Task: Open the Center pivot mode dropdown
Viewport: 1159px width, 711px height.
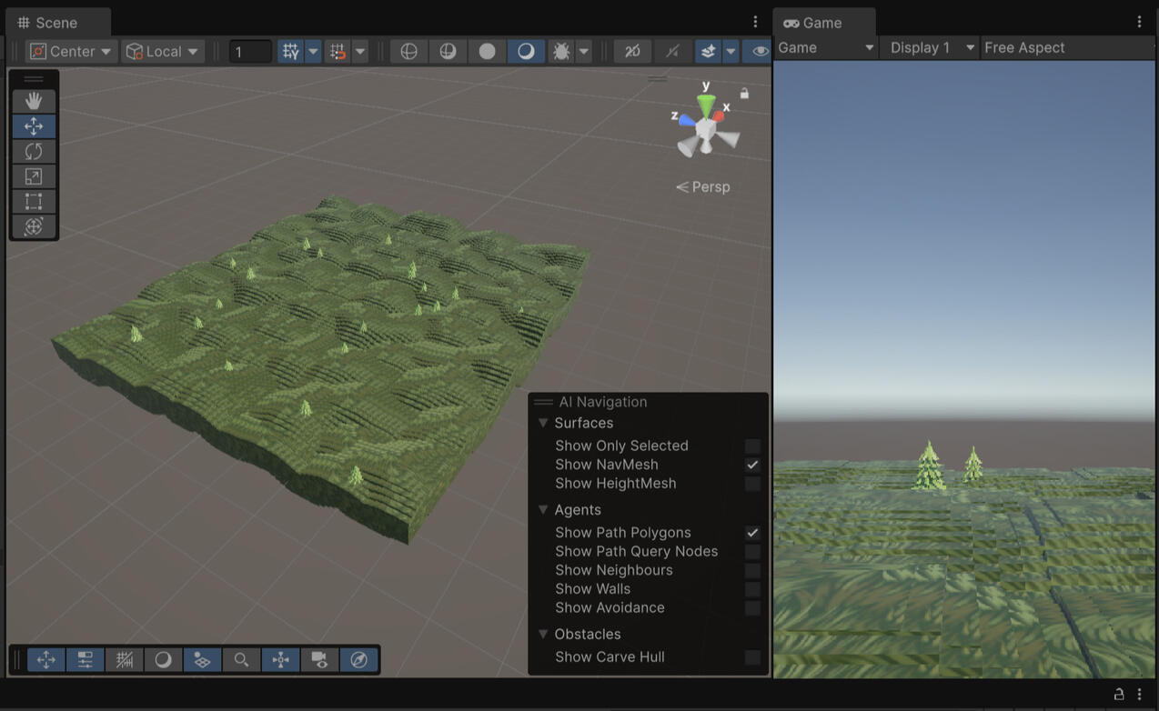Action: pyautogui.click(x=71, y=52)
